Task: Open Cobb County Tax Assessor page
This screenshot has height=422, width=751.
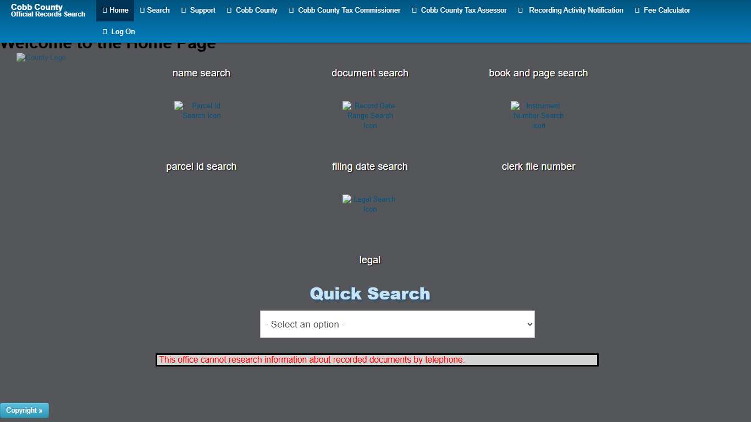Action: [x=459, y=10]
